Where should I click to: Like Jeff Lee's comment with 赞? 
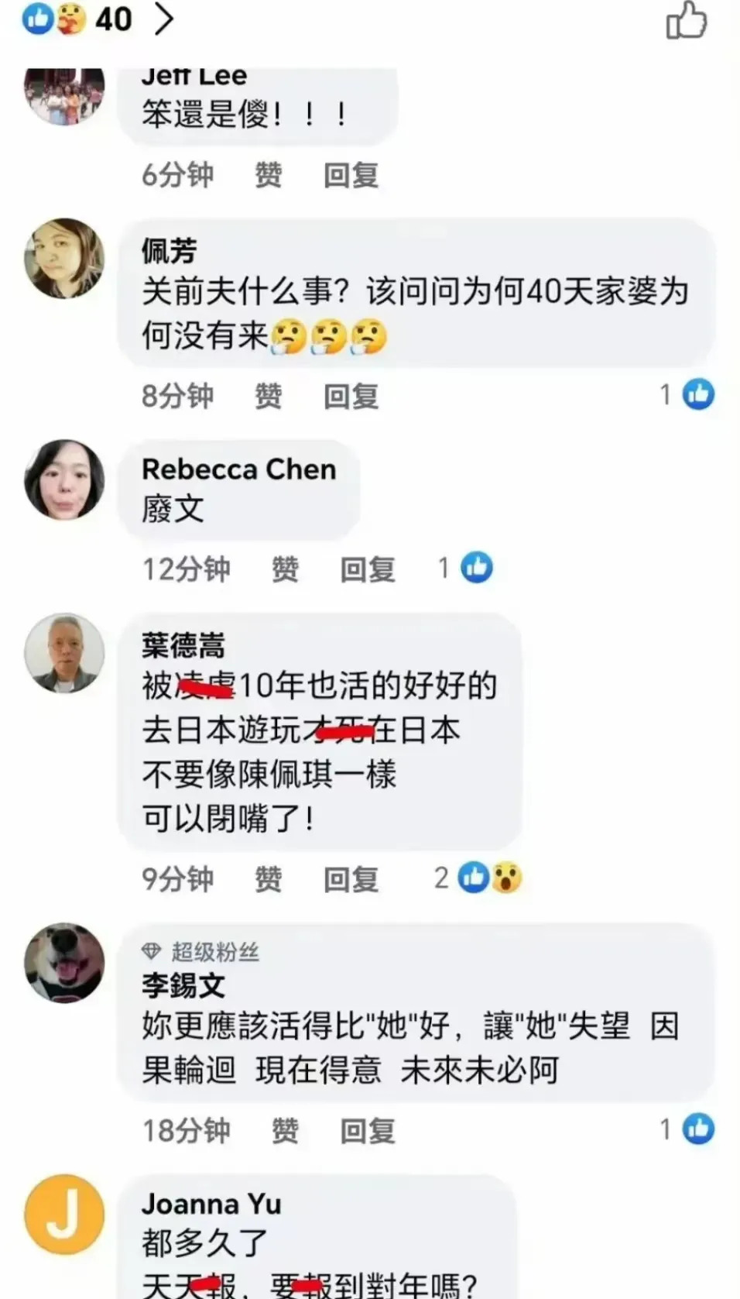point(268,175)
